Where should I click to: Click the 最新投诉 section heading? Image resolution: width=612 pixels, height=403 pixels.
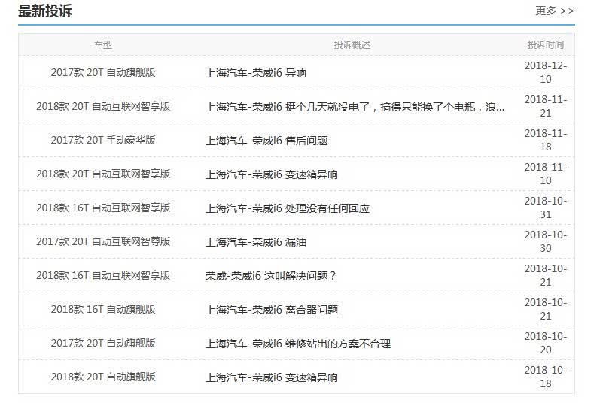(45, 11)
